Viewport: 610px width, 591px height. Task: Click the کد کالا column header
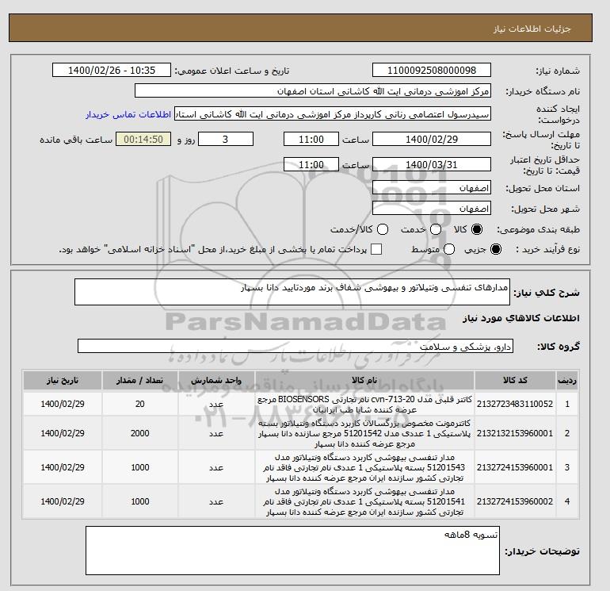(x=515, y=380)
